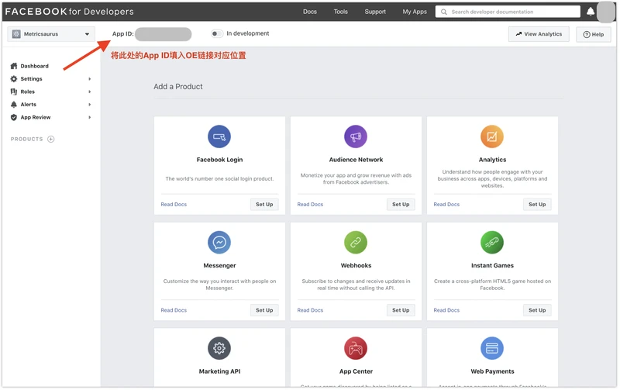Select Dashboard in the sidebar

tap(34, 66)
